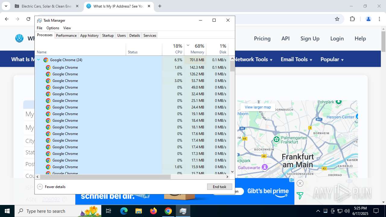Open Firefox from the taskbar

[153, 211]
